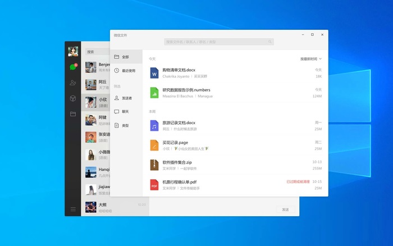Screen dimensions: 393x246
Task: Expand the 按最新时间 sort dropdown
Action: [310, 58]
